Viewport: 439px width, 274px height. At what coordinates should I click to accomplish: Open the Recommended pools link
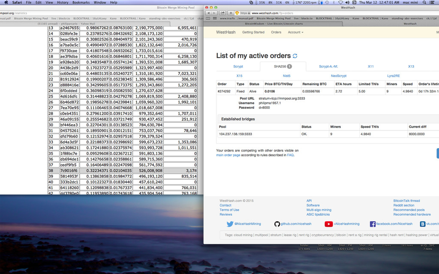(409, 210)
